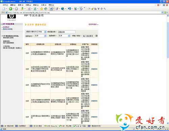Screen dimensions: 169x131
Task: Click the green round History icon
Action: (x=46, y=9)
